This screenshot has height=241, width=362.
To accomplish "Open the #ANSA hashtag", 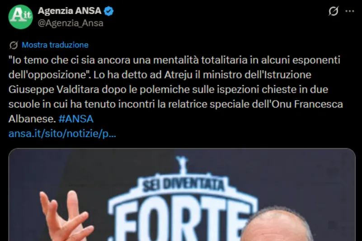I will (x=76, y=119).
